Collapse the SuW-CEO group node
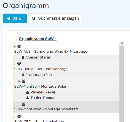130x122 pixels. (14, 117)
